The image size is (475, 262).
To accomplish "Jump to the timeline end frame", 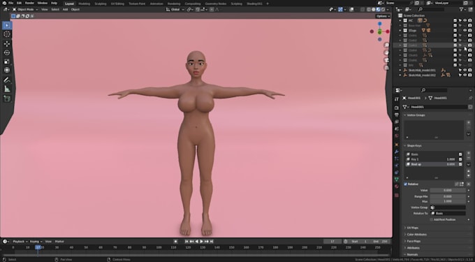I will coord(212,242).
